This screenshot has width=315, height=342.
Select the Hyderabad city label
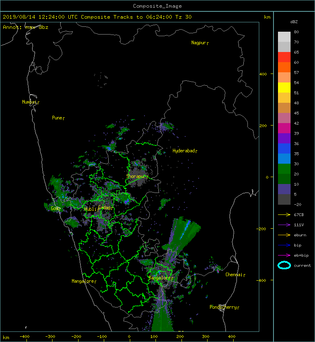(x=185, y=151)
